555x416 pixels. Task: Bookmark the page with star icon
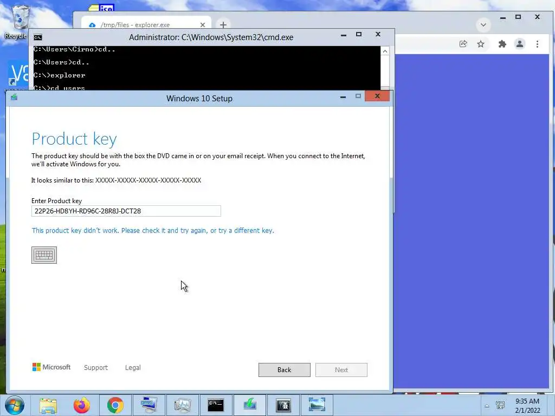click(x=480, y=44)
